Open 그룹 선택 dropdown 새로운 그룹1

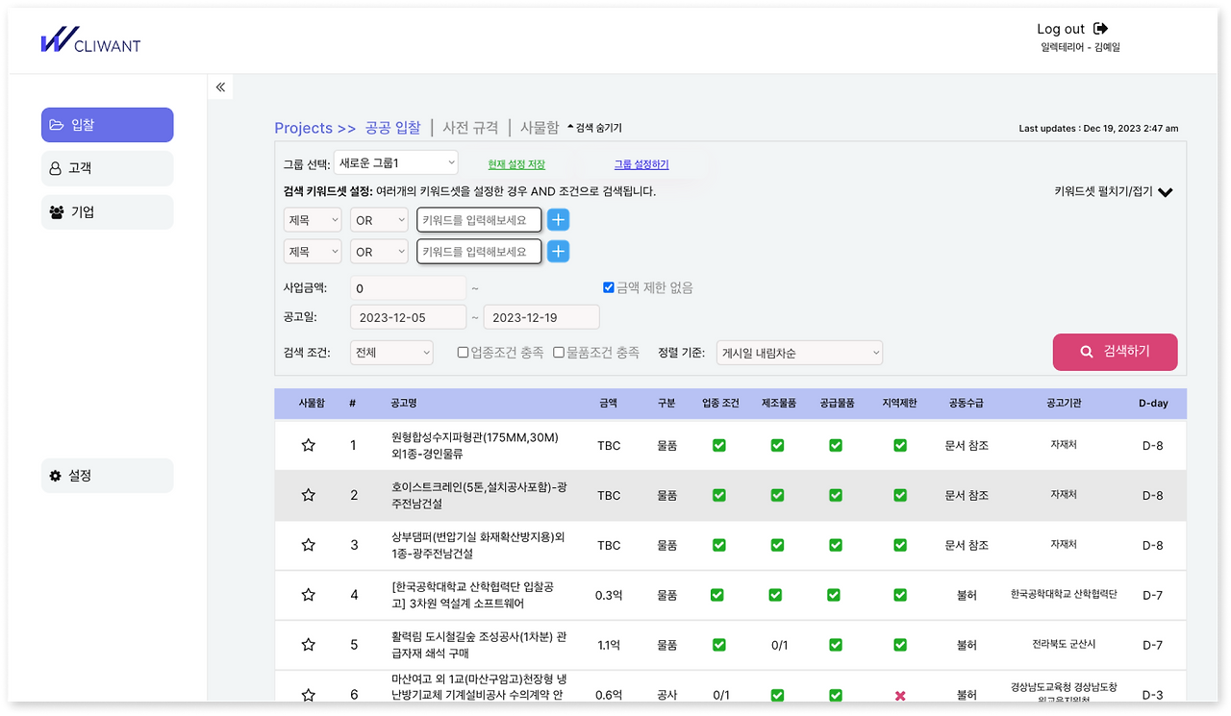(396, 163)
